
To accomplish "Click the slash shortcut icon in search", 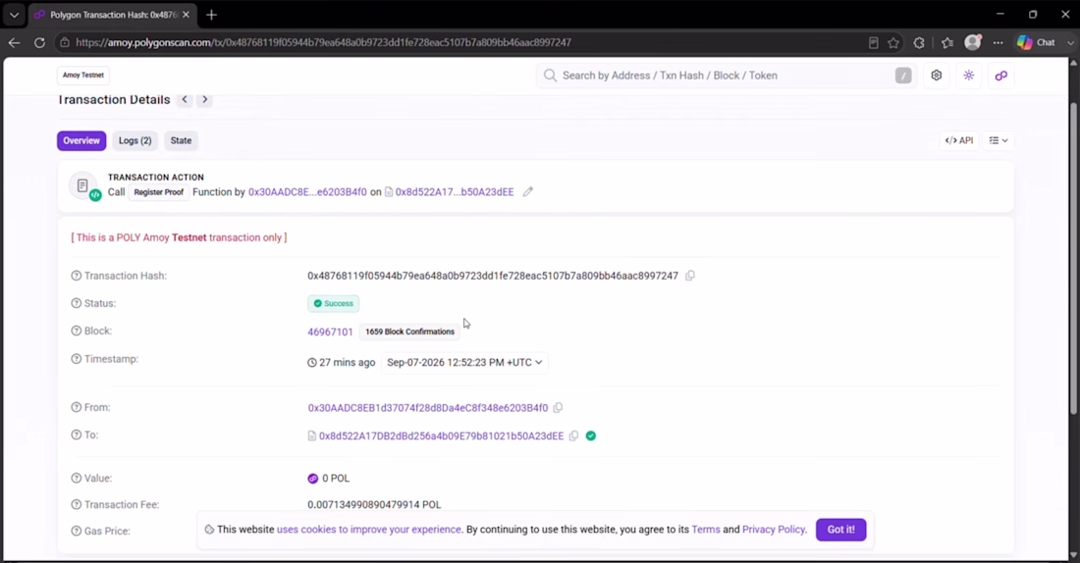I will [x=903, y=76].
